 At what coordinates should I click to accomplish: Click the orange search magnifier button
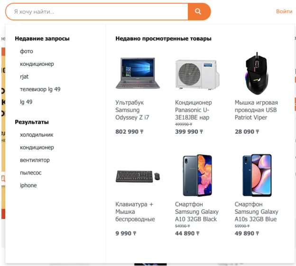tap(199, 11)
